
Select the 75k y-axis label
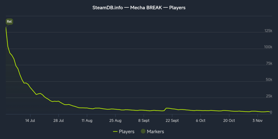269,64
